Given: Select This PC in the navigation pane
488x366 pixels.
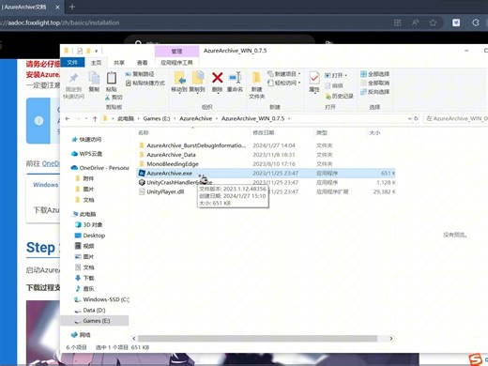Looking at the screenshot, I should pos(87,214).
